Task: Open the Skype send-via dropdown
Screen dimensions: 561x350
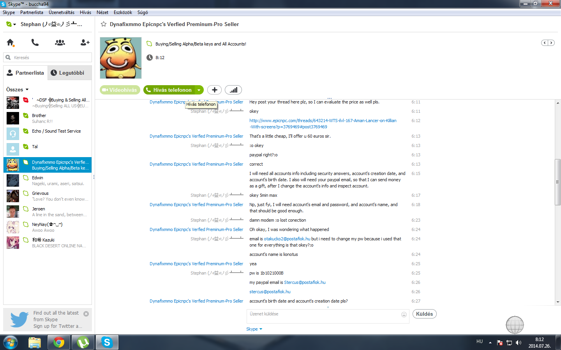Action: (254, 329)
